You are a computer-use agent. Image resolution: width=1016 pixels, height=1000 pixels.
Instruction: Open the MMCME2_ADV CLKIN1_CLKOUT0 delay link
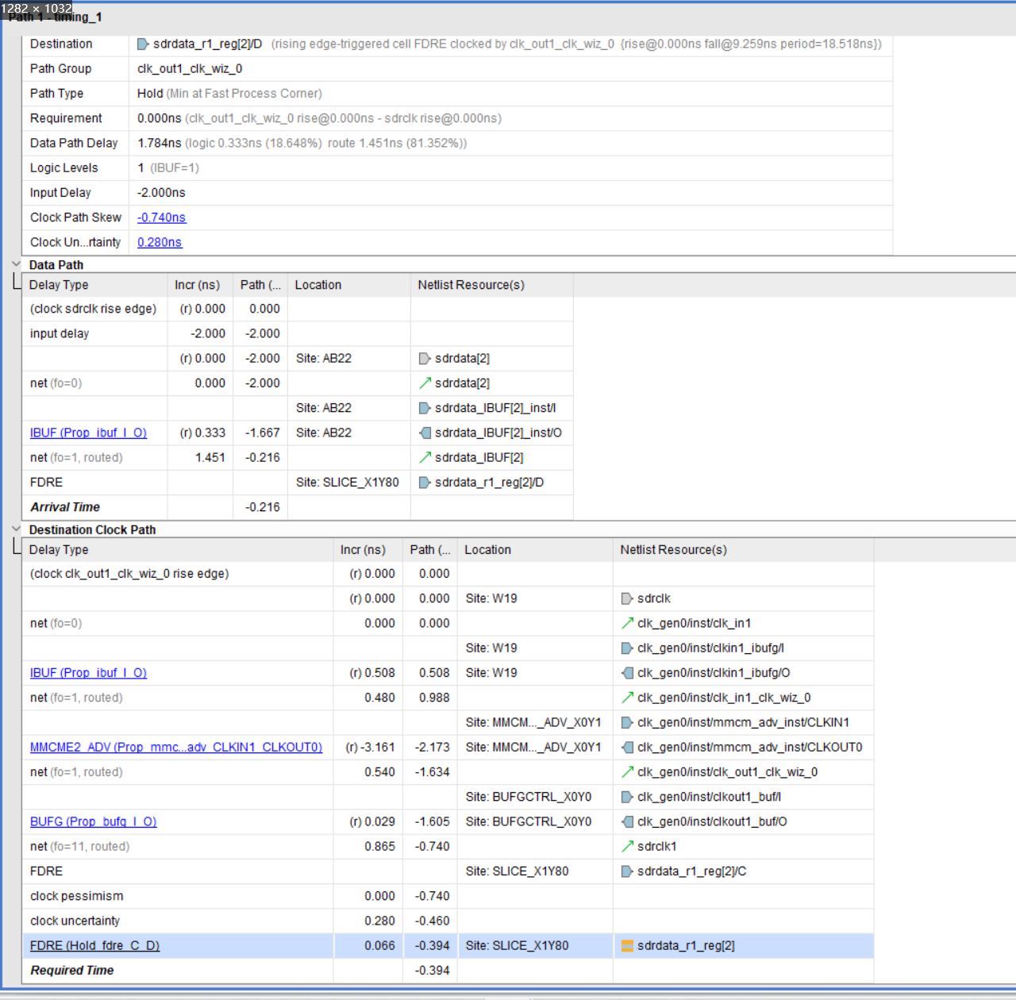[176, 747]
